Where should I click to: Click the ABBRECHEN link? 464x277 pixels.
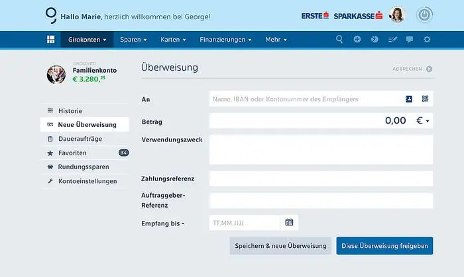[407, 69]
